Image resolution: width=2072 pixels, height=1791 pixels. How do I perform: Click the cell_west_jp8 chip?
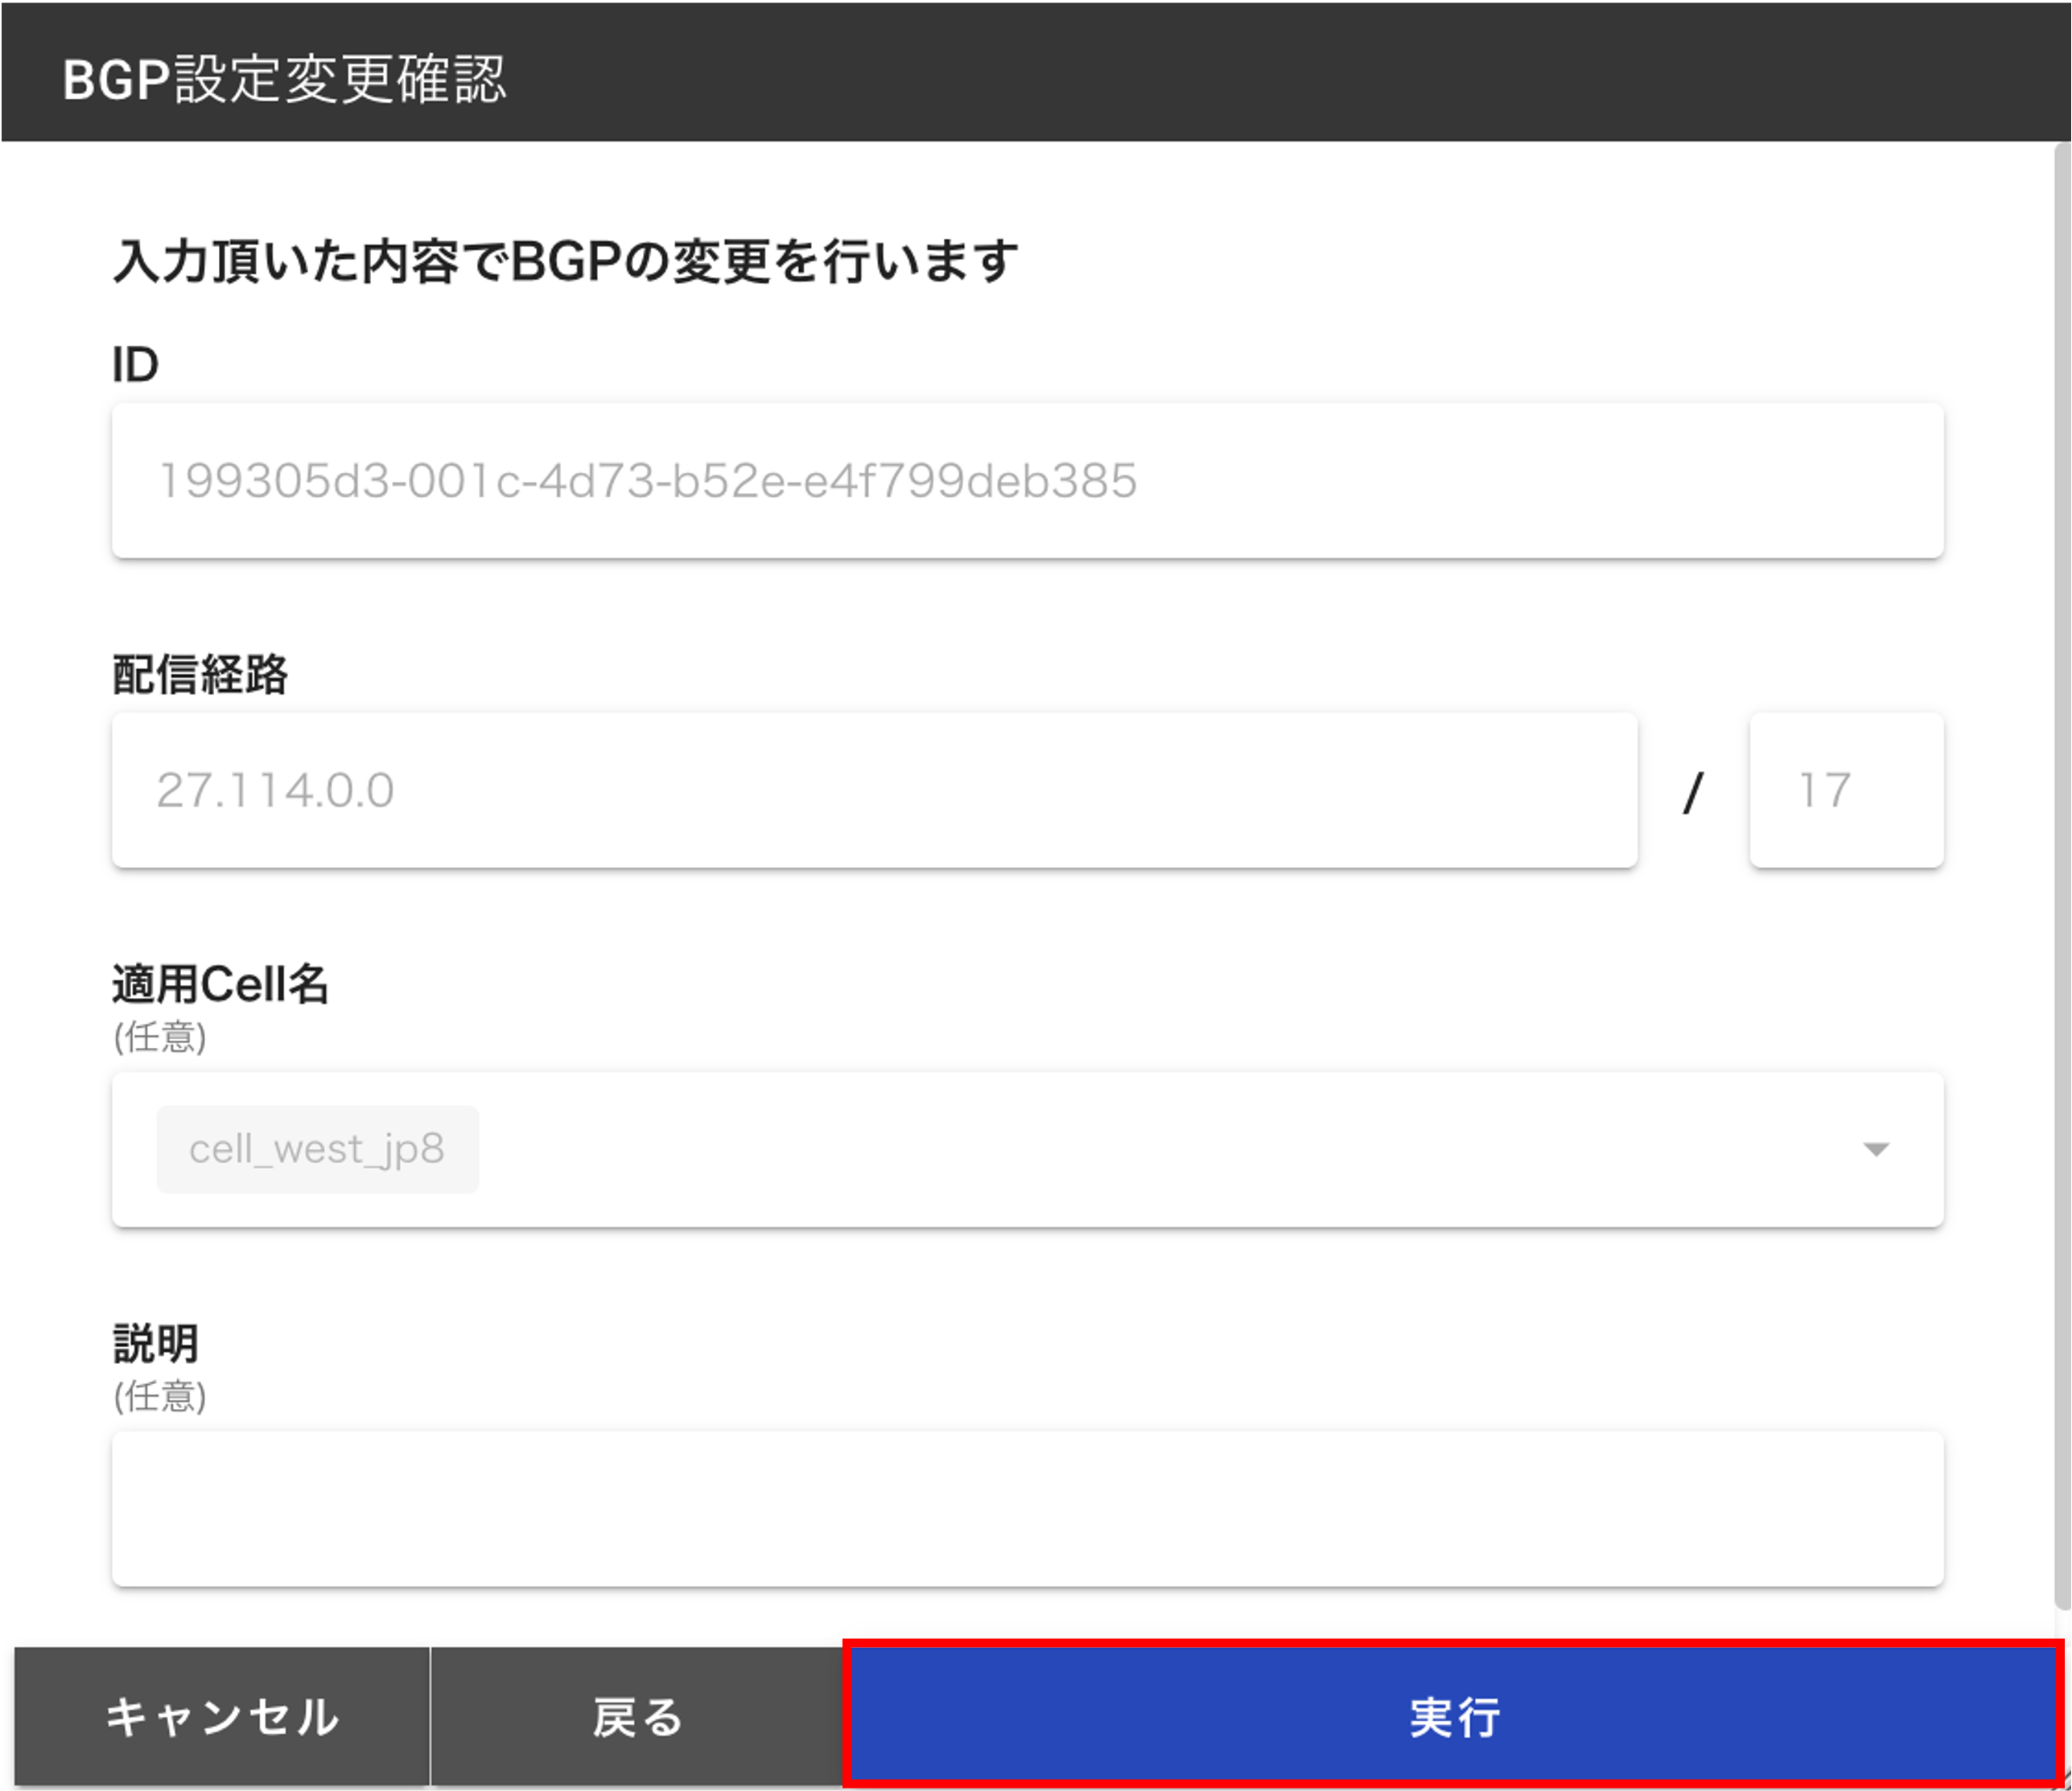point(317,1149)
